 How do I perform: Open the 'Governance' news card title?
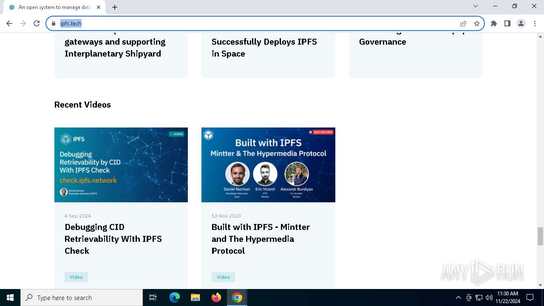382,42
